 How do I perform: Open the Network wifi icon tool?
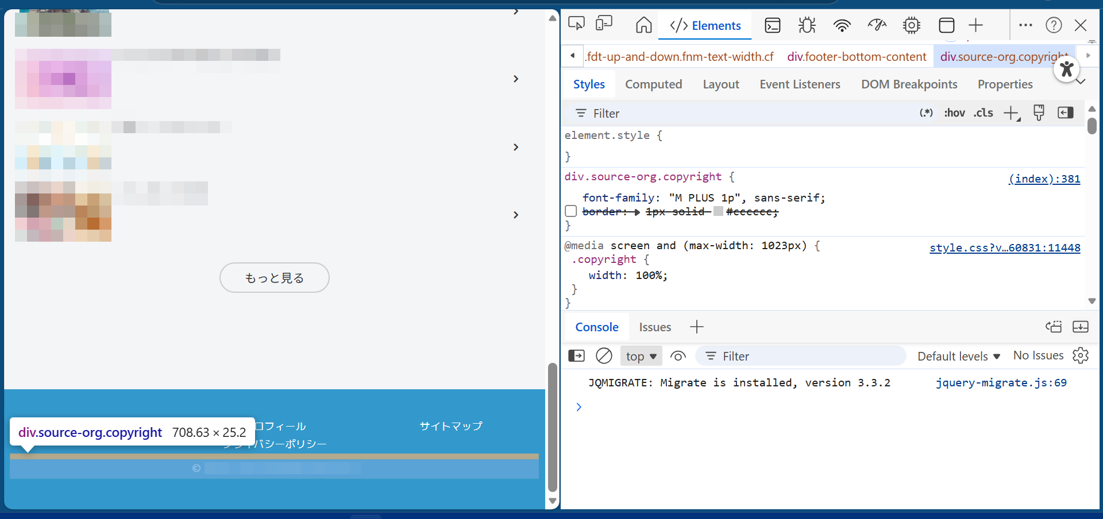click(x=842, y=25)
